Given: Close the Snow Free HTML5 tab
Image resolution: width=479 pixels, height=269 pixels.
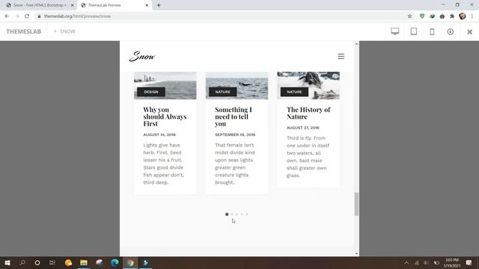Looking at the screenshot, I should pyautogui.click(x=73, y=5).
